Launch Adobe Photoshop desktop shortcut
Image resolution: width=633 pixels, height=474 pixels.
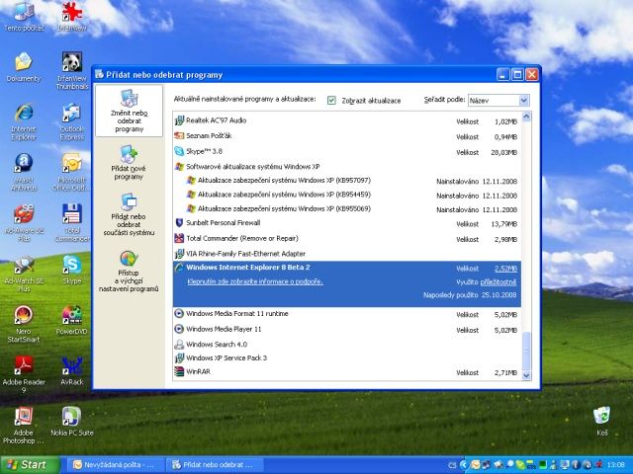coord(24,425)
